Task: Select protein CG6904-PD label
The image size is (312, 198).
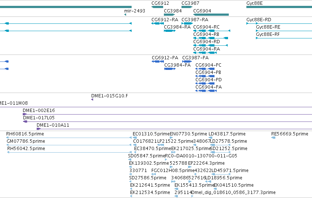Action: tap(209, 80)
